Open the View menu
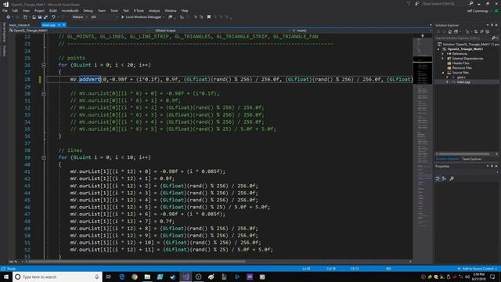 click(26, 10)
